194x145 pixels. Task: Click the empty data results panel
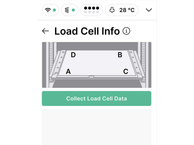point(97,127)
